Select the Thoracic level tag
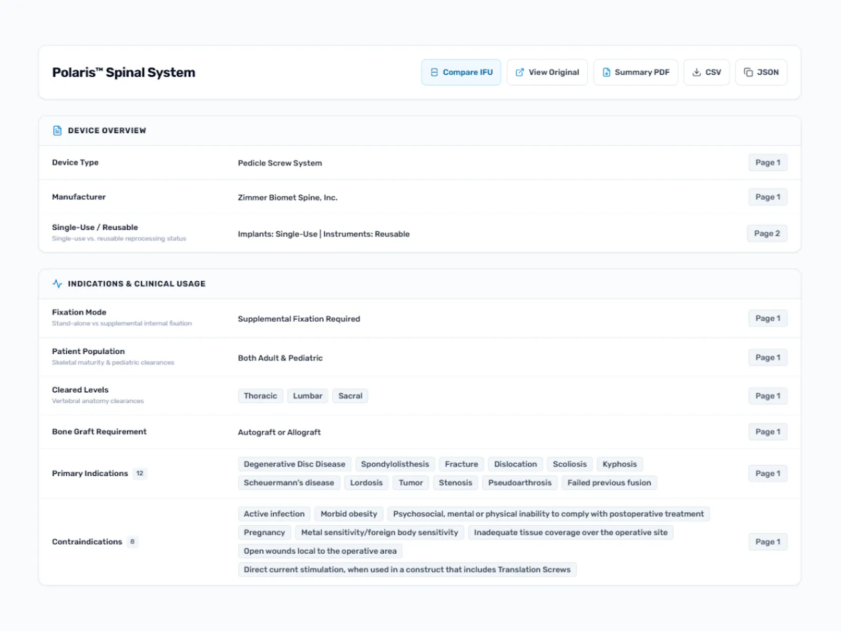The image size is (841, 631). (x=261, y=396)
